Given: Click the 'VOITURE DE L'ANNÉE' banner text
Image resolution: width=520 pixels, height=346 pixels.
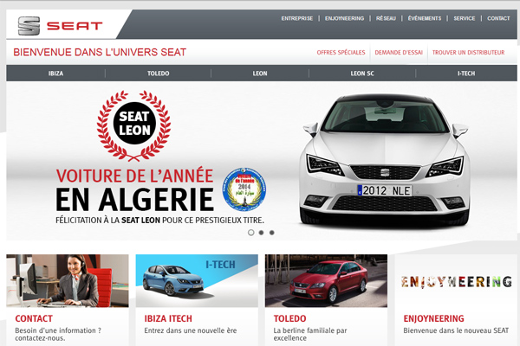Looking at the screenshot, I should [x=134, y=176].
